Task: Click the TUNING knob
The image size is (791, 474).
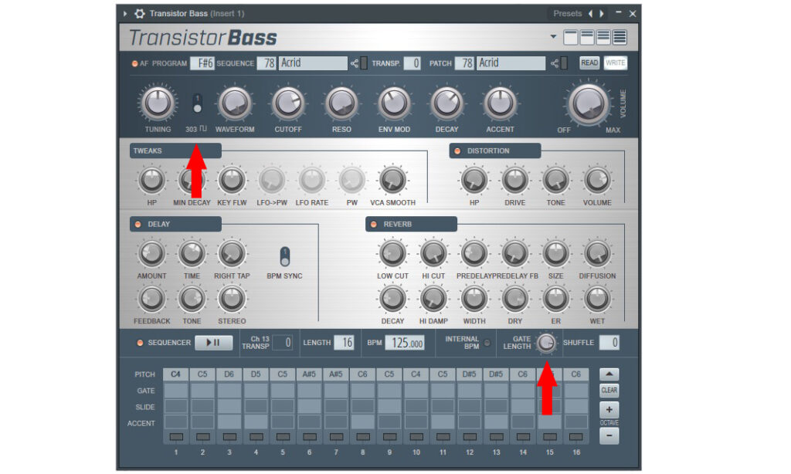Action: (158, 103)
